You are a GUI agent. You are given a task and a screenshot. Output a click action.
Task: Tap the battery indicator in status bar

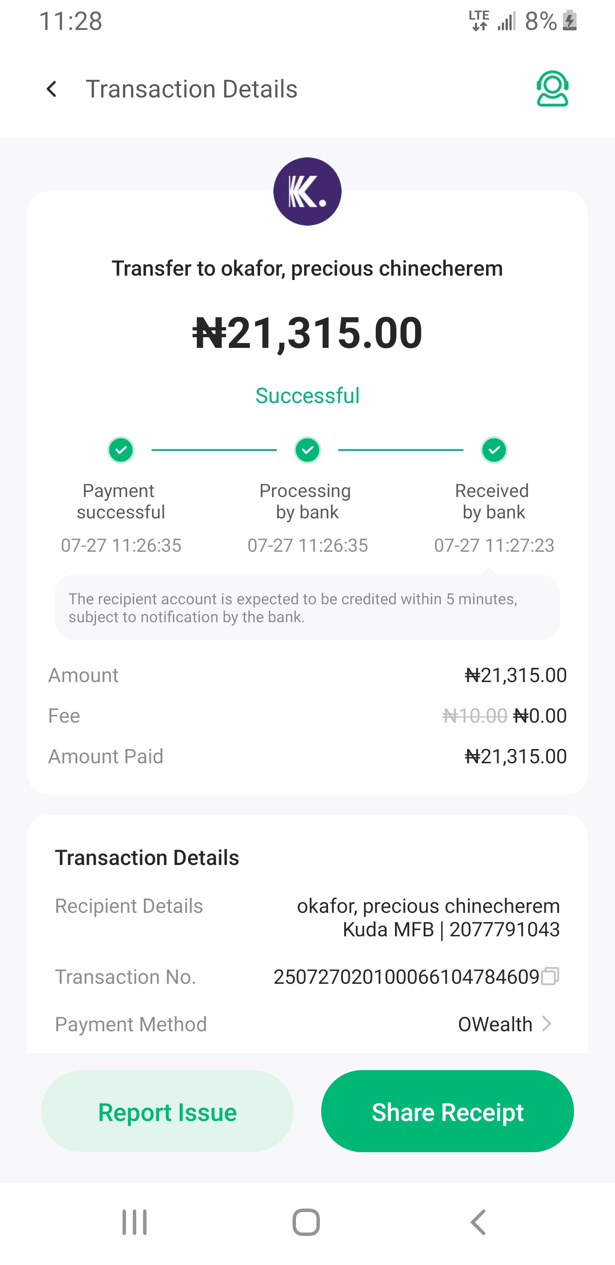point(570,21)
